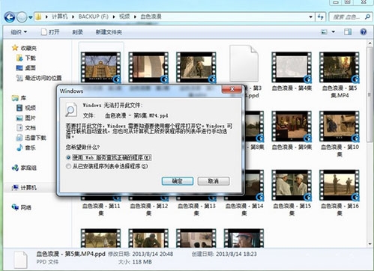Click the 血色浪漫 - 第13集 file label
Image resolution: width=374 pixels, height=271 pixels.
pyautogui.click(x=196, y=210)
